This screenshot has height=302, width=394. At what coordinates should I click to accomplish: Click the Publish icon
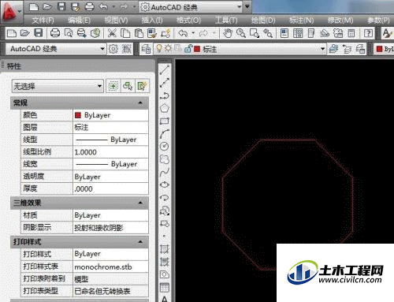82,33
